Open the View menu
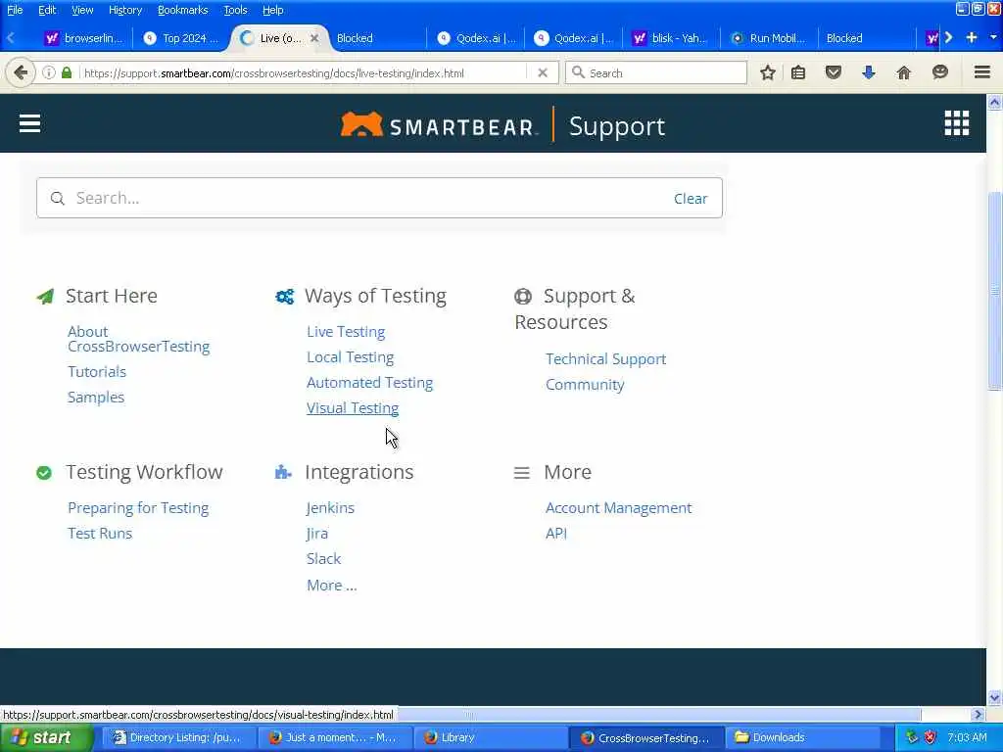 82,10
